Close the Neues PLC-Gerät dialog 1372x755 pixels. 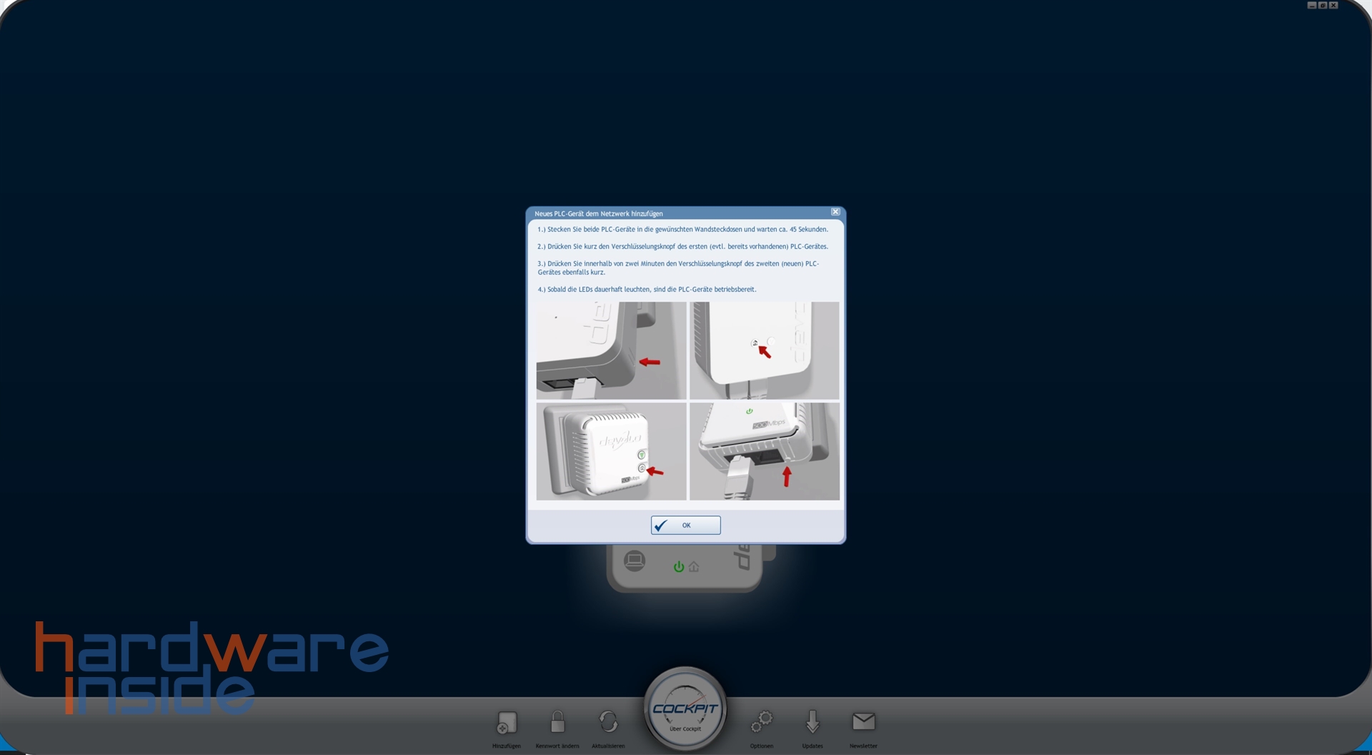pos(835,212)
